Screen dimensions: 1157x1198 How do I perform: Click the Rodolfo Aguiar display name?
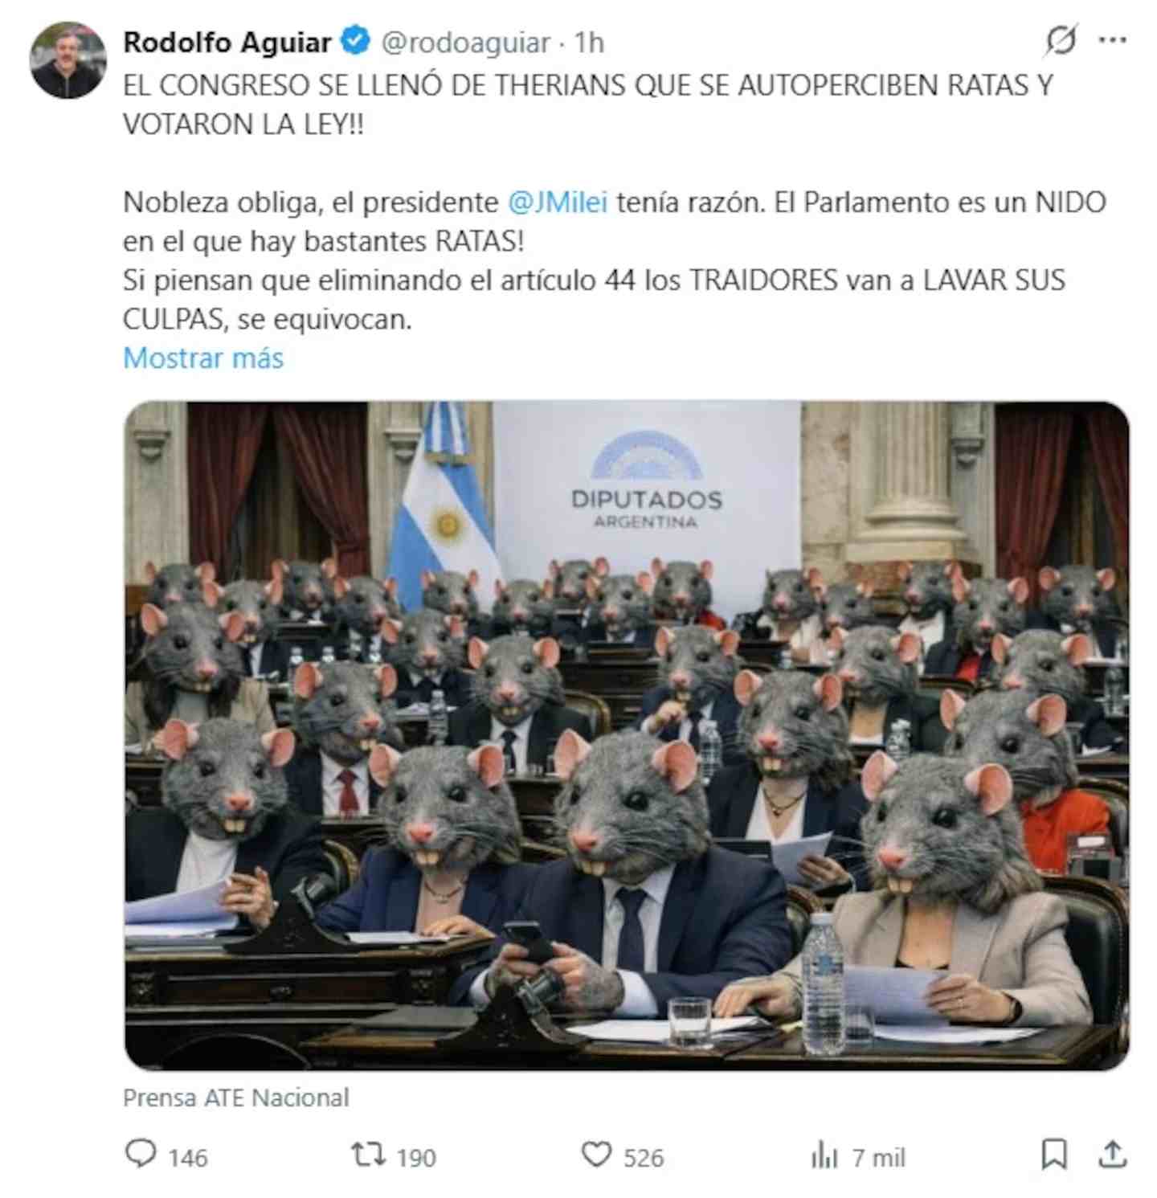pyautogui.click(x=227, y=42)
